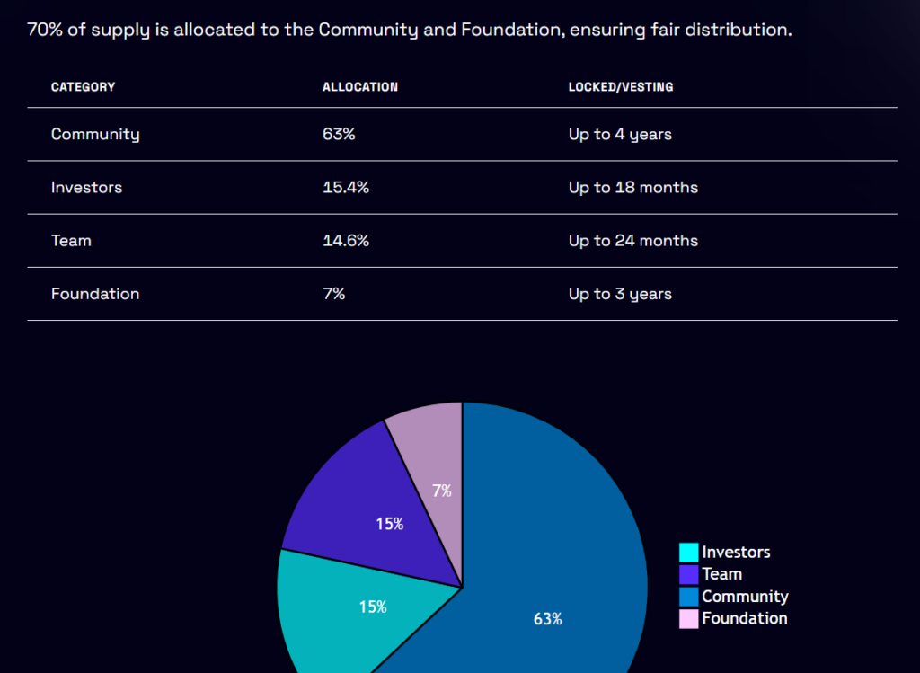Click the Team 14.6% allocation value
920x673 pixels.
[346, 241]
